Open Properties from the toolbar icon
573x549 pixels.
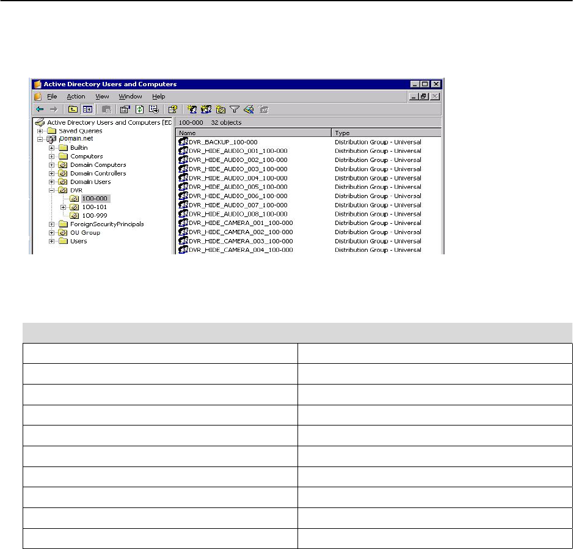pos(125,109)
